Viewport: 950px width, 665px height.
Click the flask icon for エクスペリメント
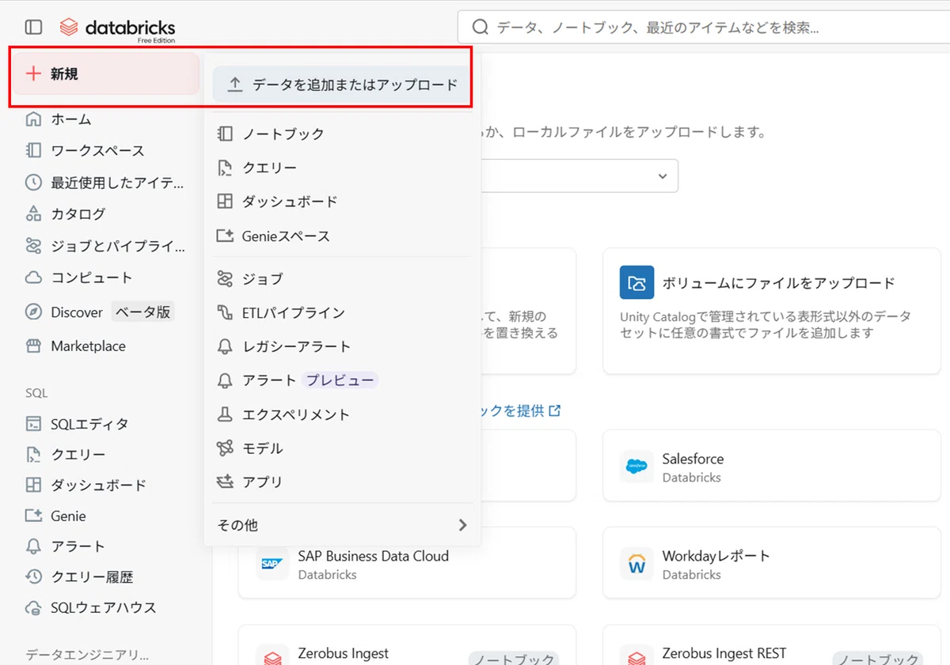pyautogui.click(x=225, y=414)
